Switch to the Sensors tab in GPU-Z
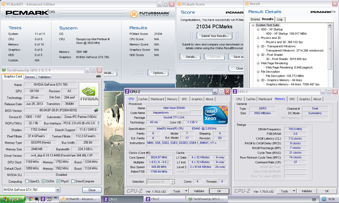The width and height of the screenshot is (339, 203). click(x=30, y=77)
